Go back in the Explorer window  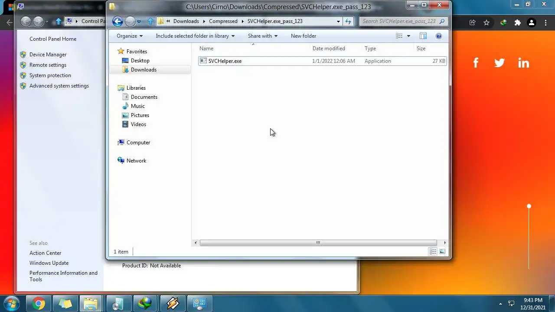(x=118, y=21)
